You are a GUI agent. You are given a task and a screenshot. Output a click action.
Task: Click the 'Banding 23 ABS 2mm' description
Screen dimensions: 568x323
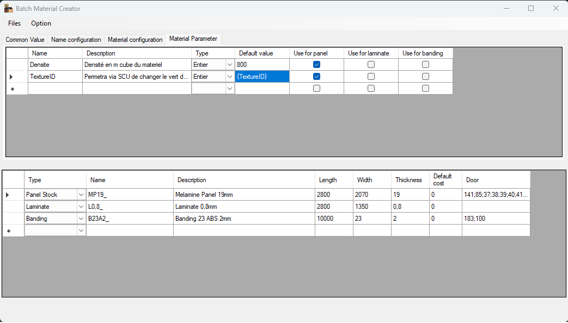click(244, 219)
